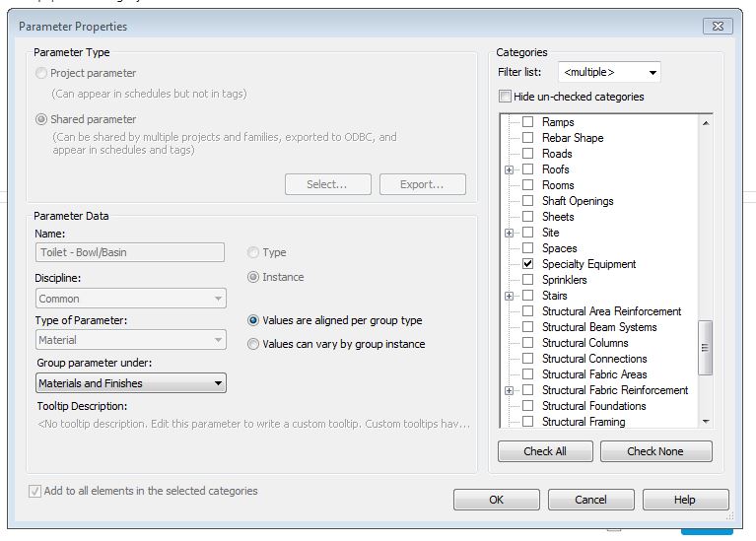Click the Select... button
Screen dimensions: 756x541
click(x=328, y=184)
